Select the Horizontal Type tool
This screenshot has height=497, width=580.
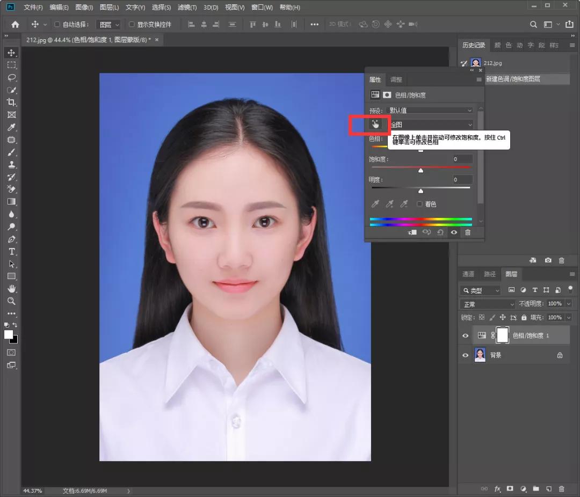pyautogui.click(x=11, y=251)
